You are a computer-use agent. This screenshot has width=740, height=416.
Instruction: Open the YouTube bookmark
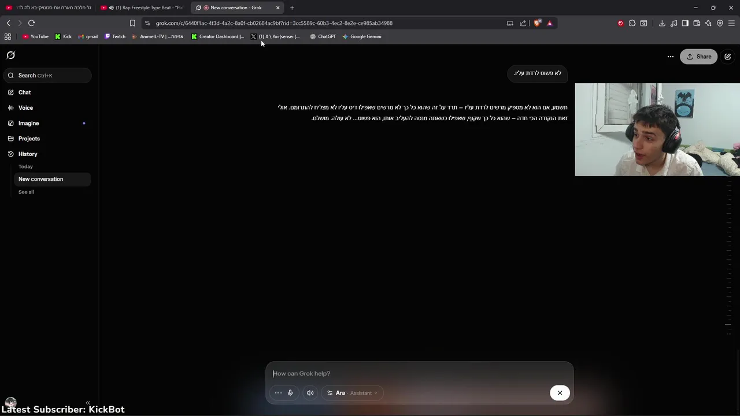[35, 36]
